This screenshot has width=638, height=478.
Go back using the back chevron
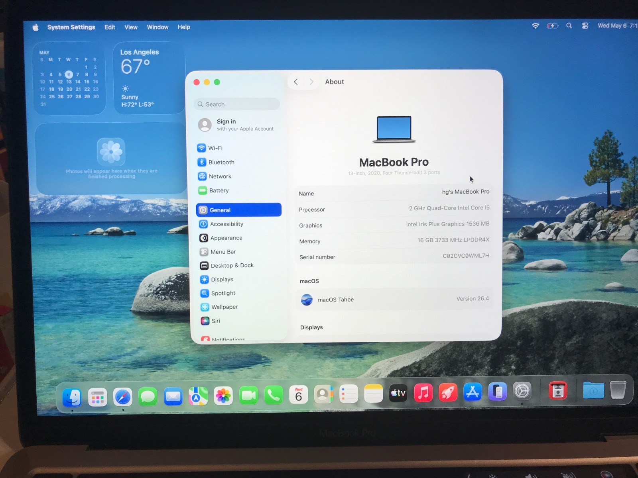click(296, 82)
